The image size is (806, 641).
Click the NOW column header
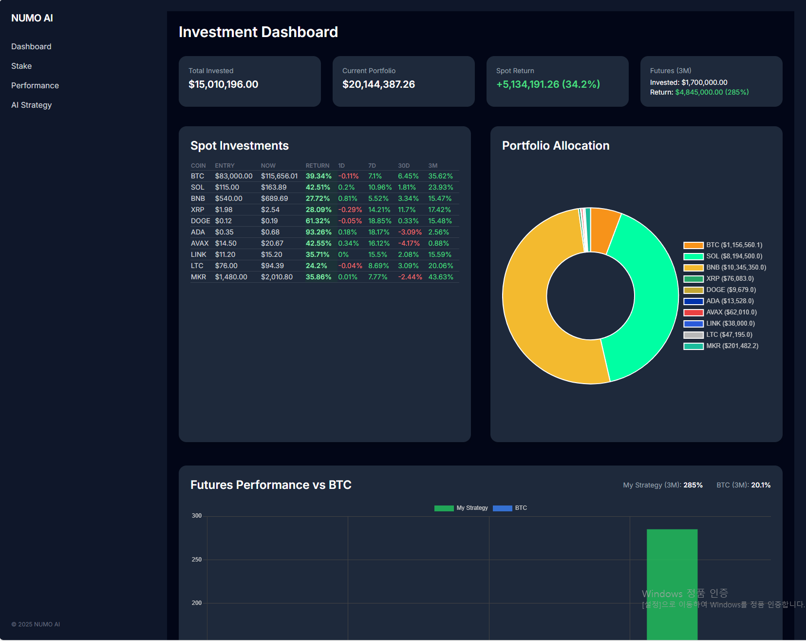tap(268, 166)
